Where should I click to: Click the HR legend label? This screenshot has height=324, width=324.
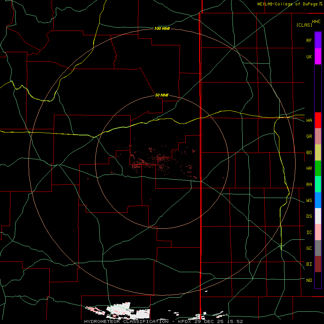click(x=309, y=168)
